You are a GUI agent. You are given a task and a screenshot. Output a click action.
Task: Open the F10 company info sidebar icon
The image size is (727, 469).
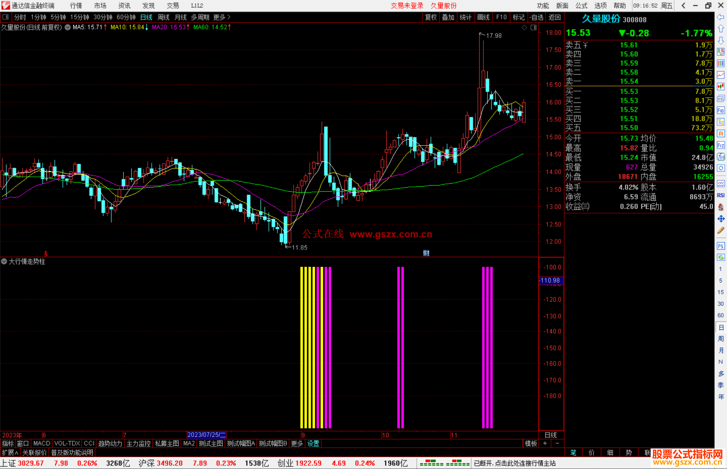click(721, 110)
